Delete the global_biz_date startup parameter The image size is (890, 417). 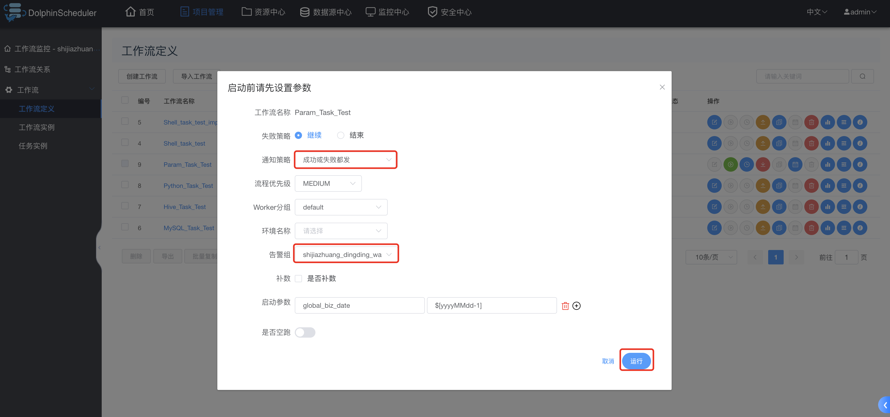point(565,306)
